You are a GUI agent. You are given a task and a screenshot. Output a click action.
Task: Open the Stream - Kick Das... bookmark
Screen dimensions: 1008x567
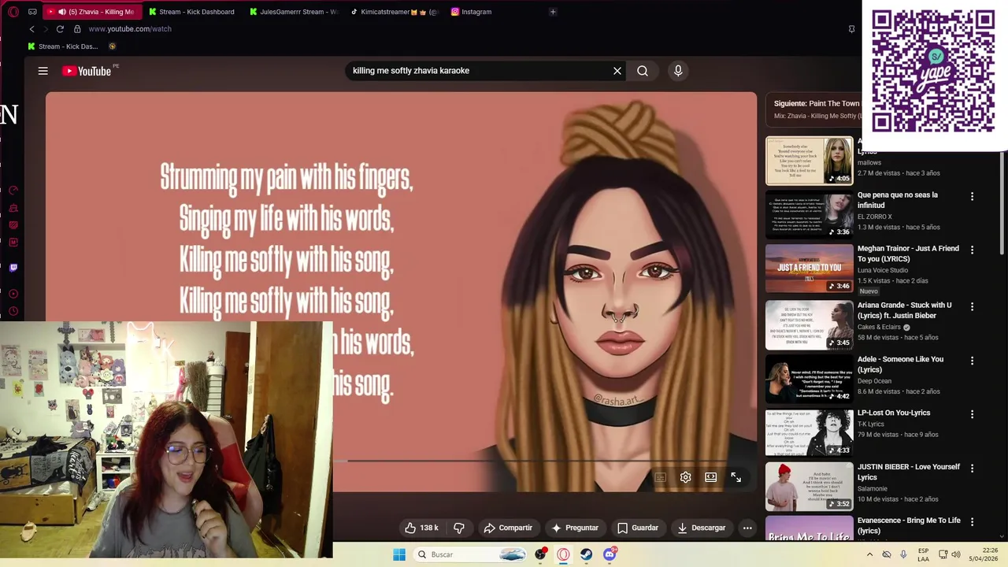[x=63, y=46]
